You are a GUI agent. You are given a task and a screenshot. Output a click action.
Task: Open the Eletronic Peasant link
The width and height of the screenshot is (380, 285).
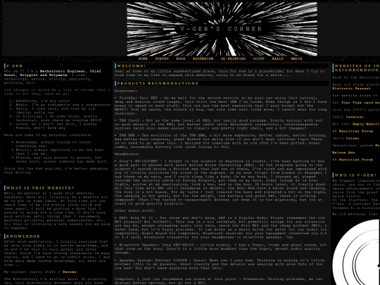[x=351, y=89]
